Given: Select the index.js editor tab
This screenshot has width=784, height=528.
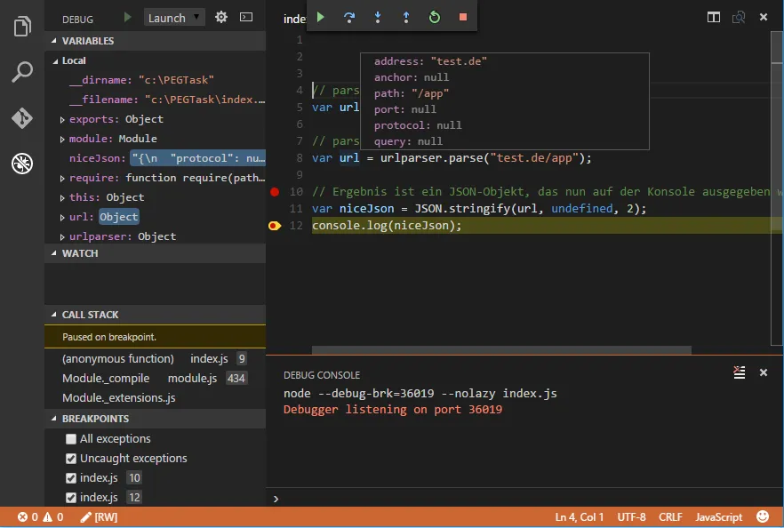Looking at the screenshot, I should tap(293, 18).
